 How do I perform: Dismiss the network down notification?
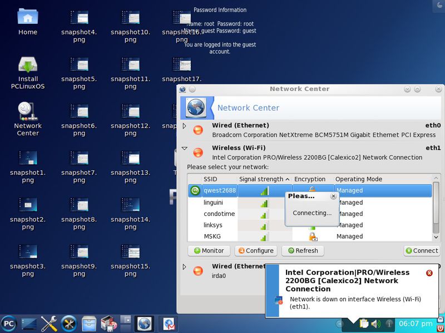429,273
